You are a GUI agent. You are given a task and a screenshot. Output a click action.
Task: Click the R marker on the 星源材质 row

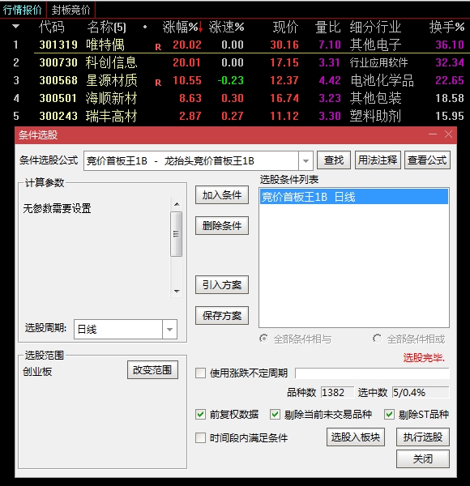point(158,83)
